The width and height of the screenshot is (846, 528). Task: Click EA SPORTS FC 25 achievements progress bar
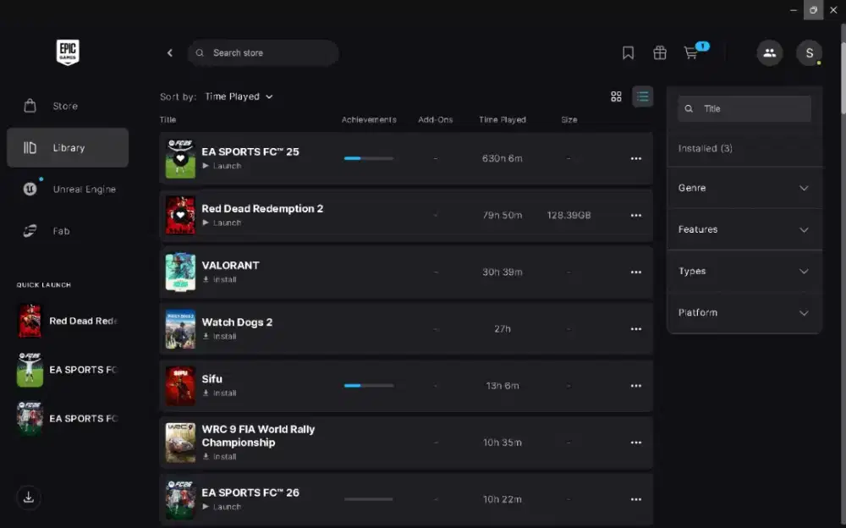[x=369, y=158]
